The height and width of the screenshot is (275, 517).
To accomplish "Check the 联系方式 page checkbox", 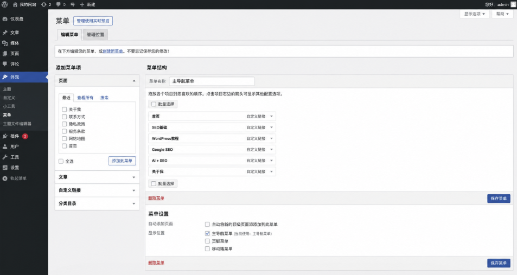I will (65, 117).
